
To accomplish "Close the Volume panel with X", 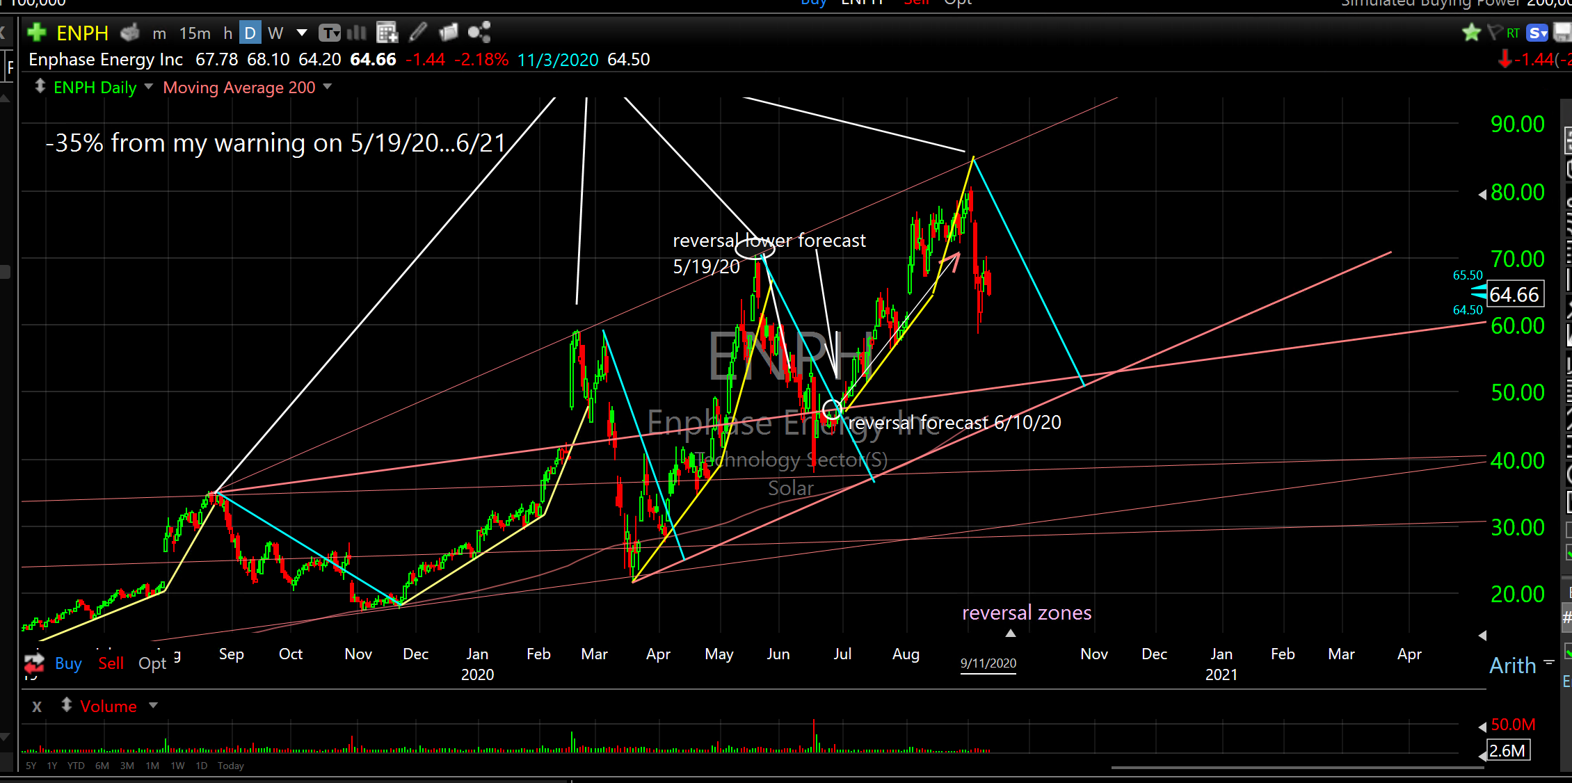I will pos(37,707).
